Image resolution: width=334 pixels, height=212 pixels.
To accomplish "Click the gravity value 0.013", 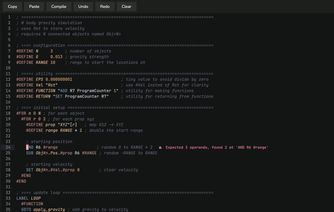I will tap(56, 57).
